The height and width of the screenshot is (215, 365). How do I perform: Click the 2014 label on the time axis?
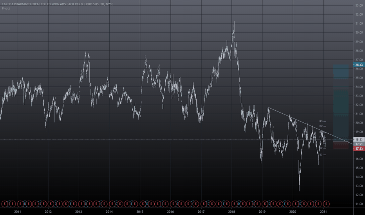point(109,211)
